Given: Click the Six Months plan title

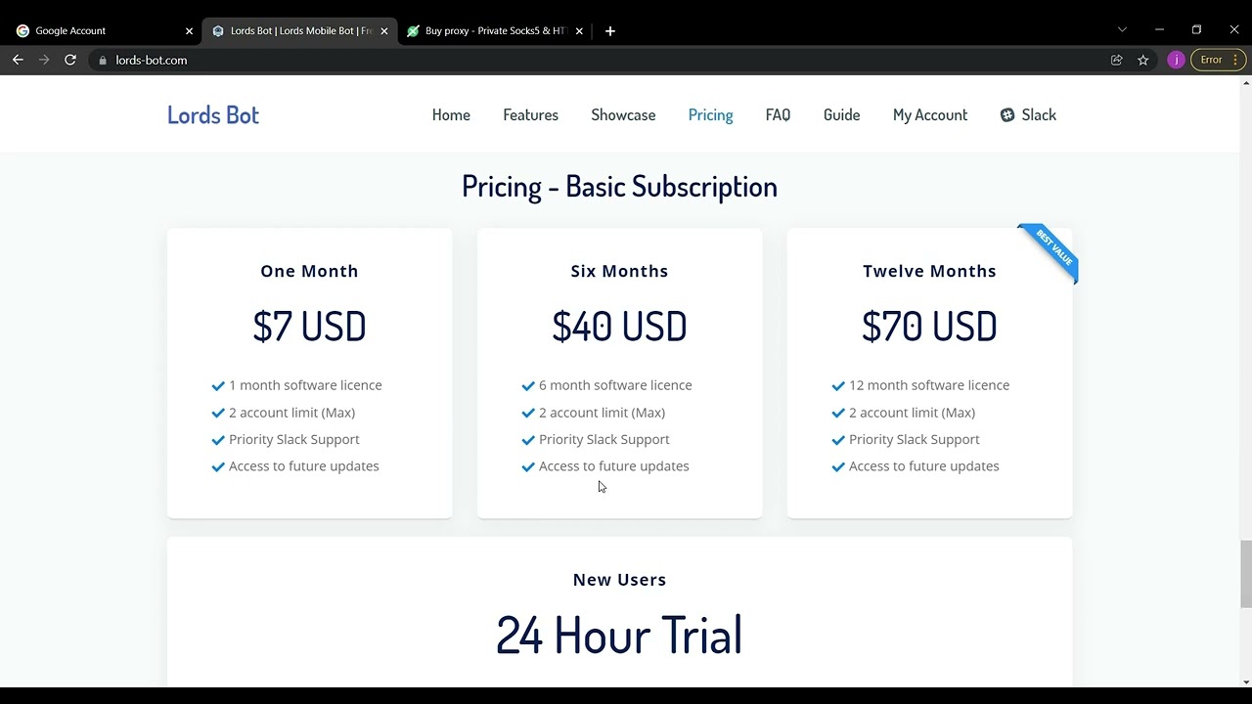Looking at the screenshot, I should [x=619, y=272].
